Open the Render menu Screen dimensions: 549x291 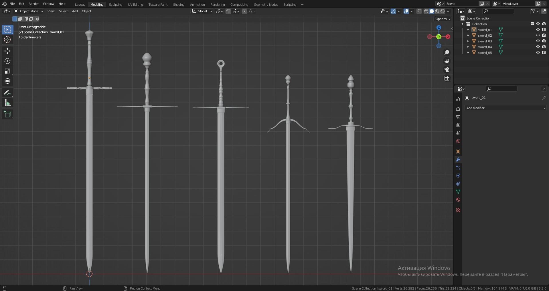33,4
